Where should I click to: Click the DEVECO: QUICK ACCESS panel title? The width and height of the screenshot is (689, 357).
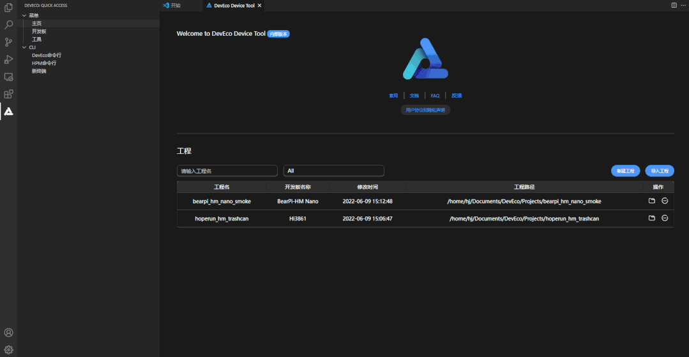(46, 5)
